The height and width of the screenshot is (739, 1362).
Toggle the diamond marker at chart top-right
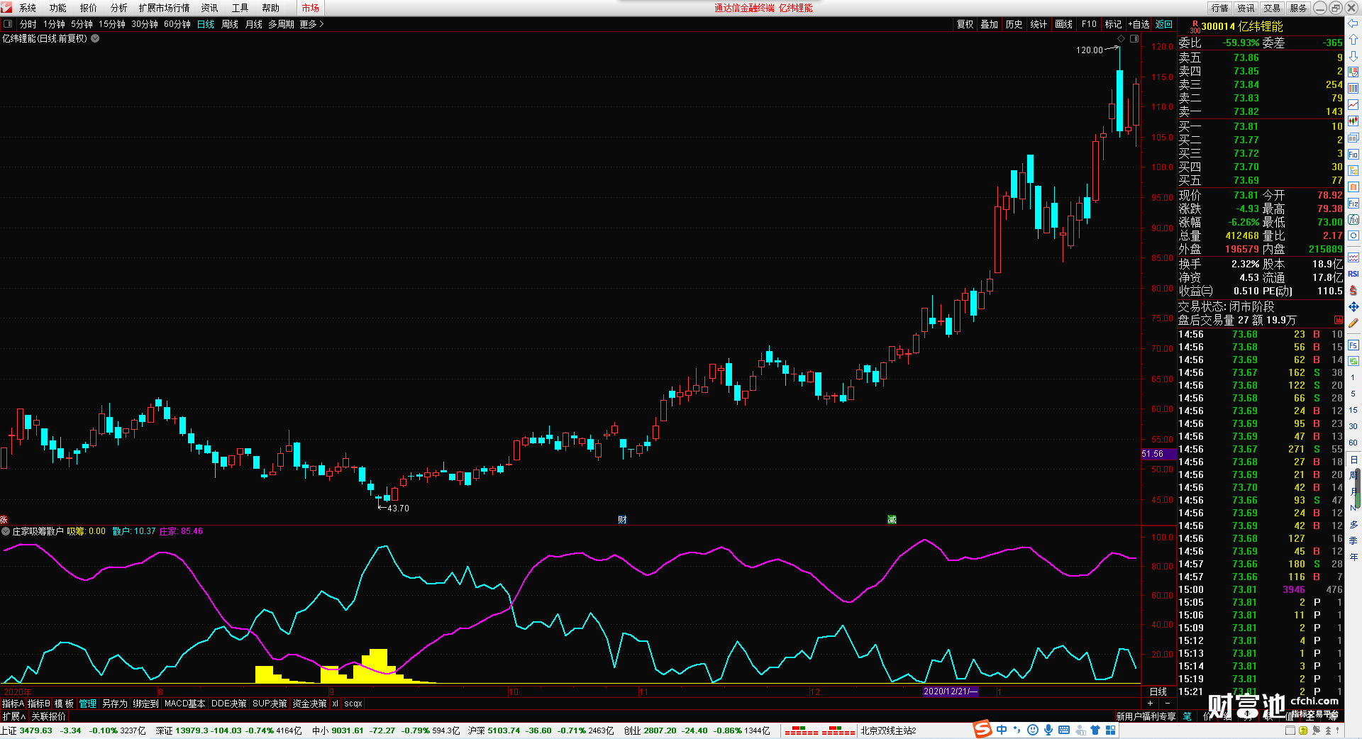pyautogui.click(x=1121, y=38)
